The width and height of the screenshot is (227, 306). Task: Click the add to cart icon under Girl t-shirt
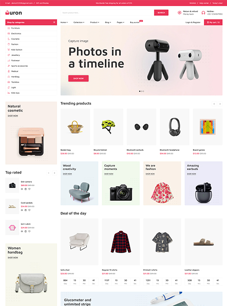point(25,231)
